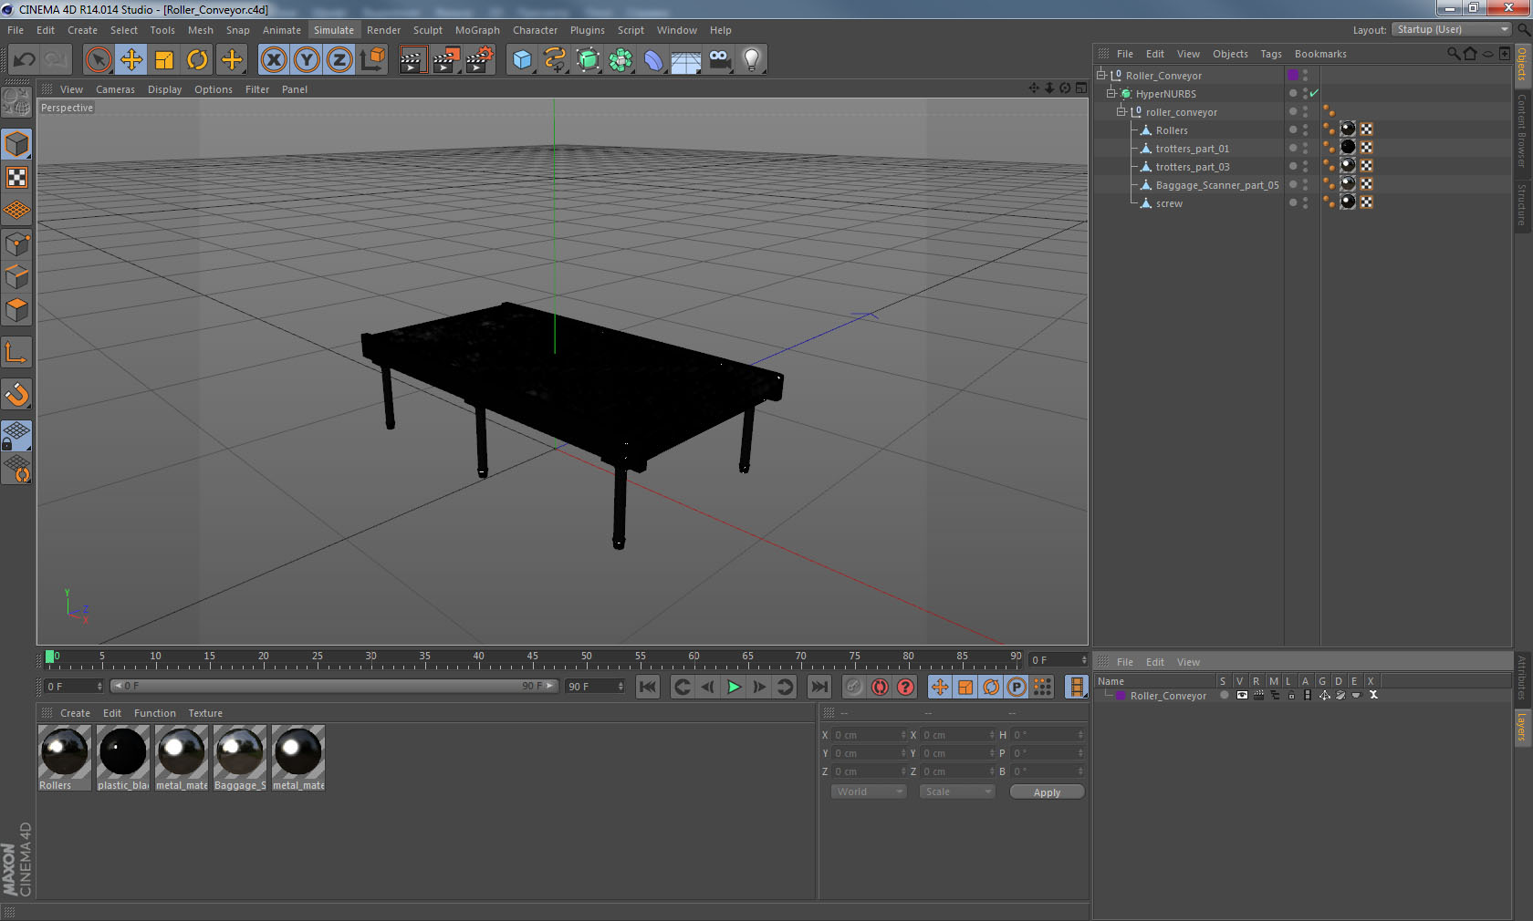1533x921 pixels.
Task: Click the Coordinate System icon
Action: coord(372,60)
